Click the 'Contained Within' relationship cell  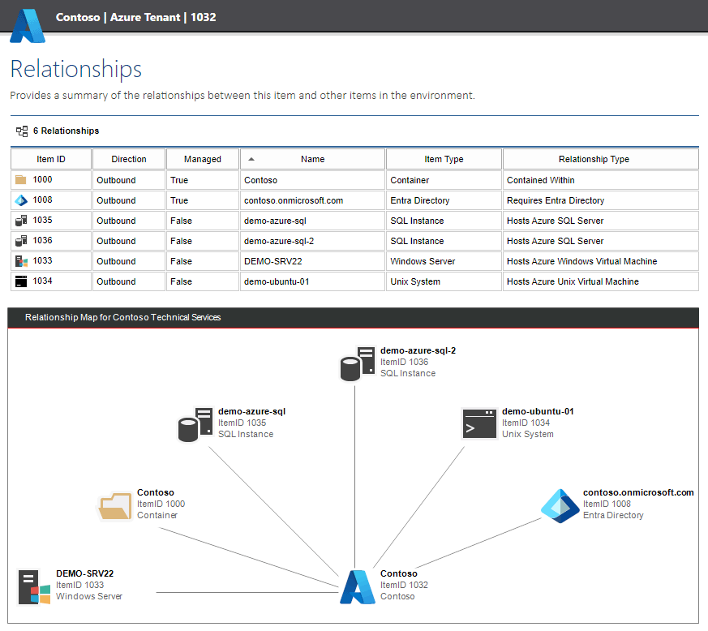tap(600, 180)
